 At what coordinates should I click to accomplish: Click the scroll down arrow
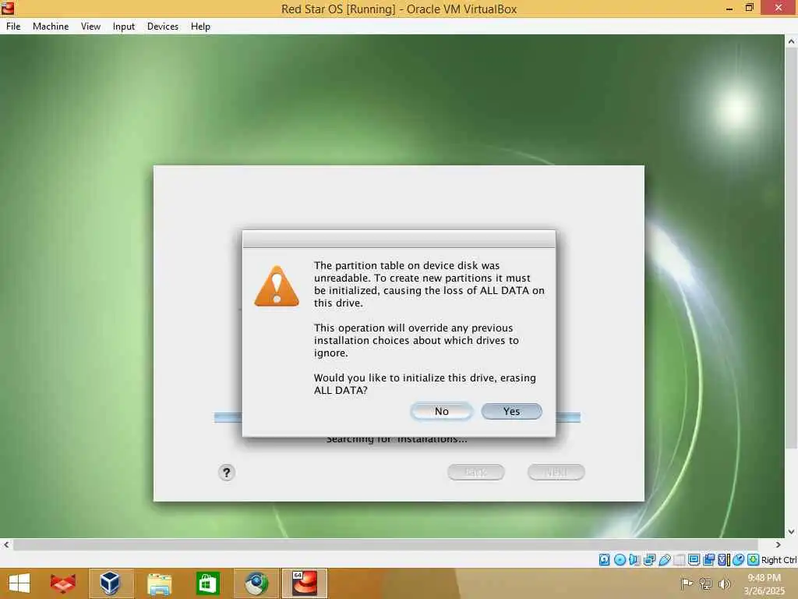[791, 532]
